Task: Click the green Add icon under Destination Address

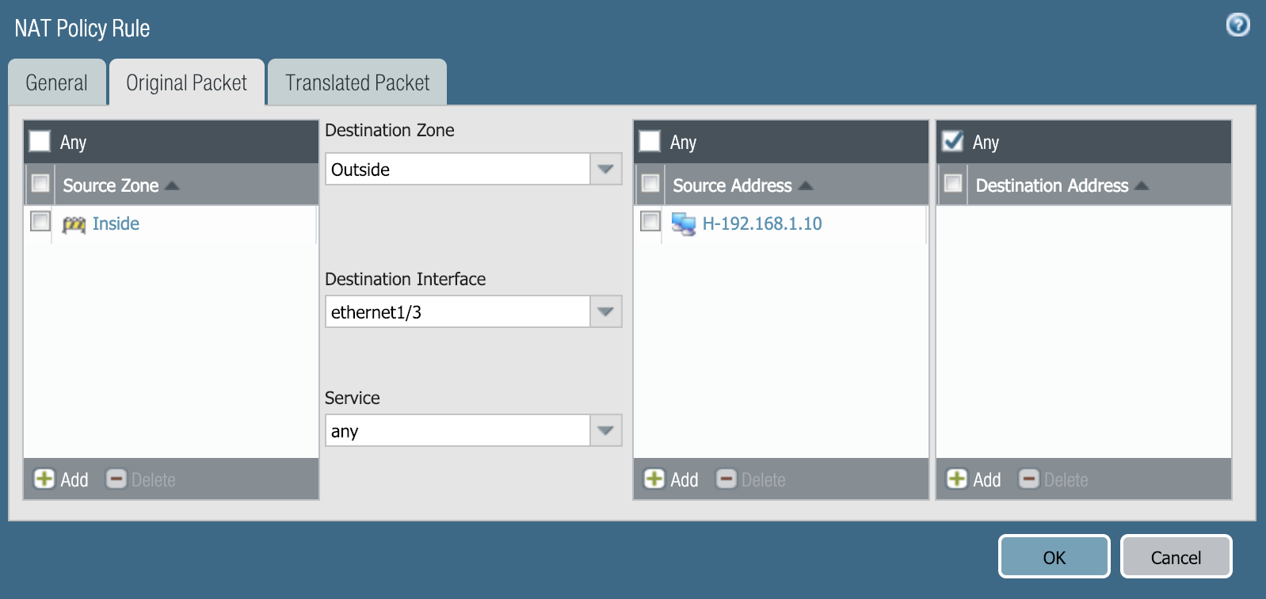Action: (x=957, y=479)
